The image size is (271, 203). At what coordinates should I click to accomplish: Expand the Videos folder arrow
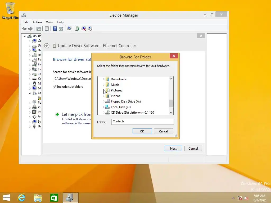coord(103,96)
